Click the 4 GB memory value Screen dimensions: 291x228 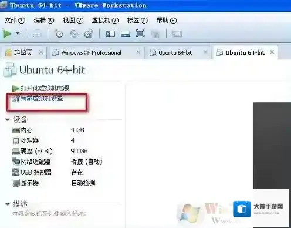[77, 130]
